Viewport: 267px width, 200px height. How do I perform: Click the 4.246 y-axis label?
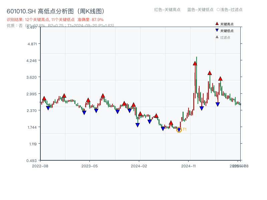(31, 61)
